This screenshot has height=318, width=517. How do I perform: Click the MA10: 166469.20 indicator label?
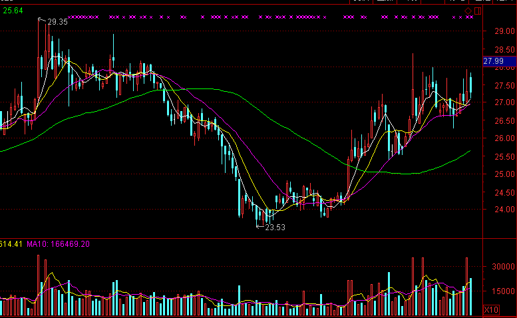59,244
